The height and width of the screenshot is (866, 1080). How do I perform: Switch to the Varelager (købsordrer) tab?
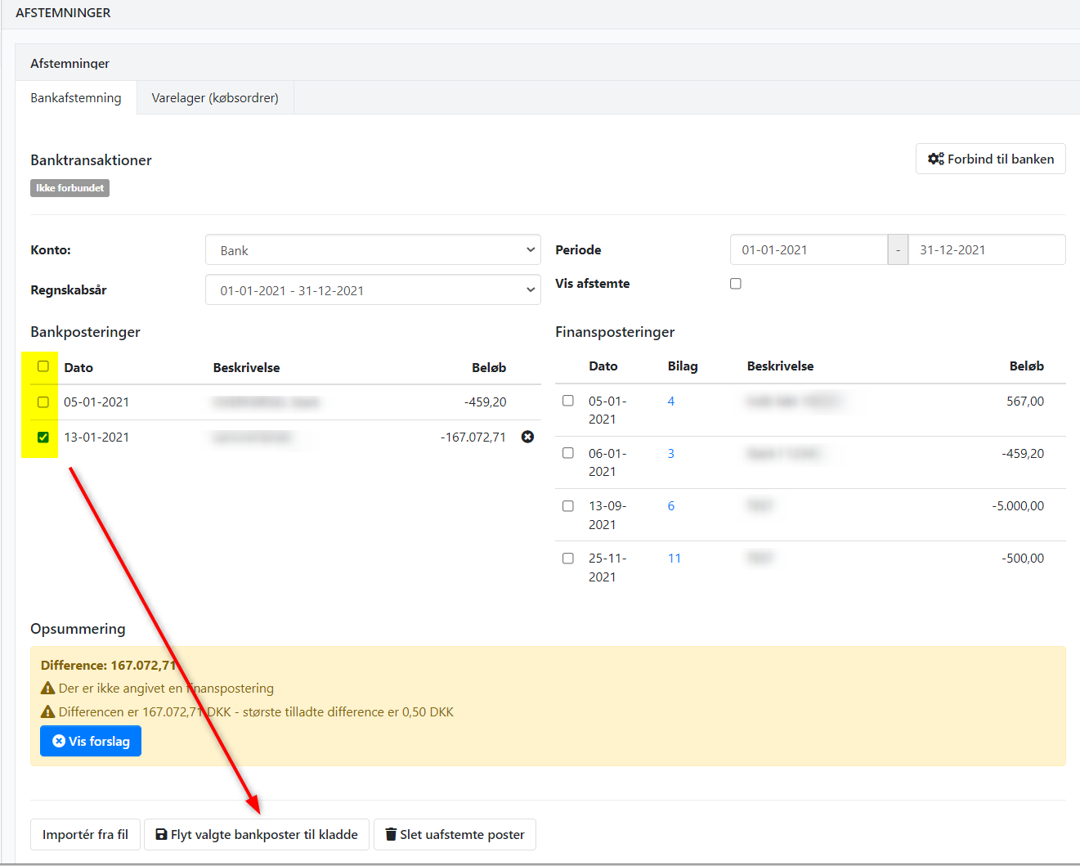point(215,98)
